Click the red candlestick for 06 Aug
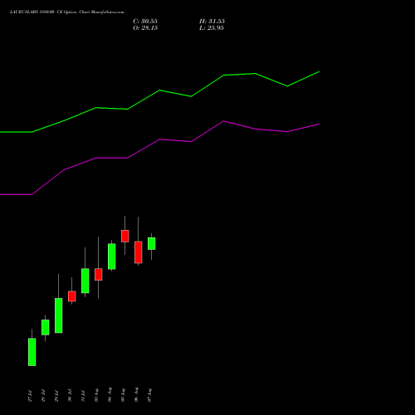The height and width of the screenshot is (415, 415). pyautogui.click(x=139, y=252)
